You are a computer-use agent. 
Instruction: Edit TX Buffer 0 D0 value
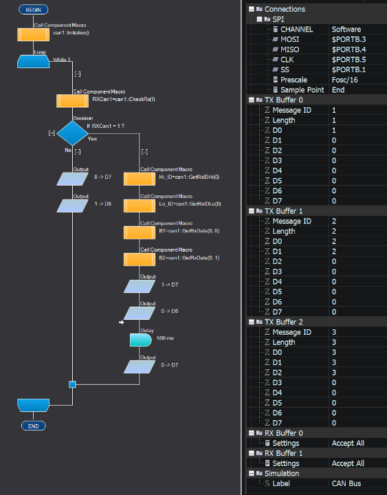coord(358,130)
